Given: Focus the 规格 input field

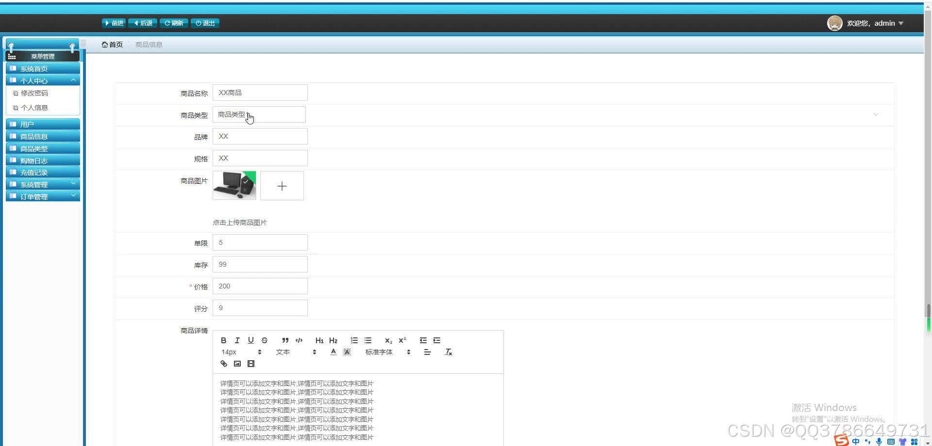Looking at the screenshot, I should pos(260,158).
